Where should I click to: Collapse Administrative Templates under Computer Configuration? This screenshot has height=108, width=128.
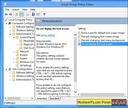[10, 34]
